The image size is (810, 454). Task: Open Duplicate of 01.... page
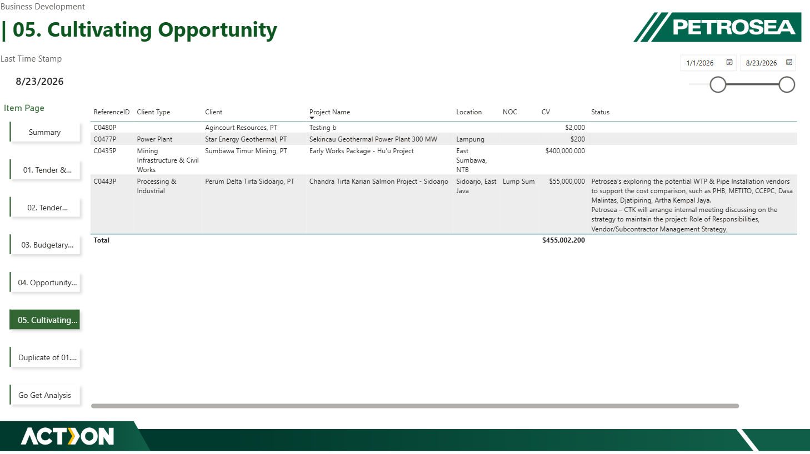click(x=45, y=357)
